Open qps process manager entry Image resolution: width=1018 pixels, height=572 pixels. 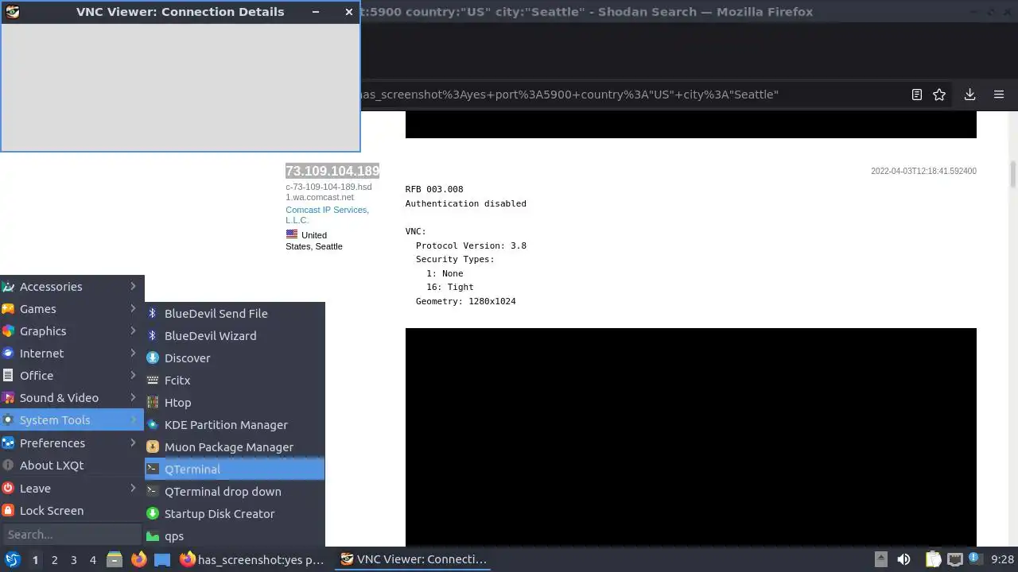[235, 536]
